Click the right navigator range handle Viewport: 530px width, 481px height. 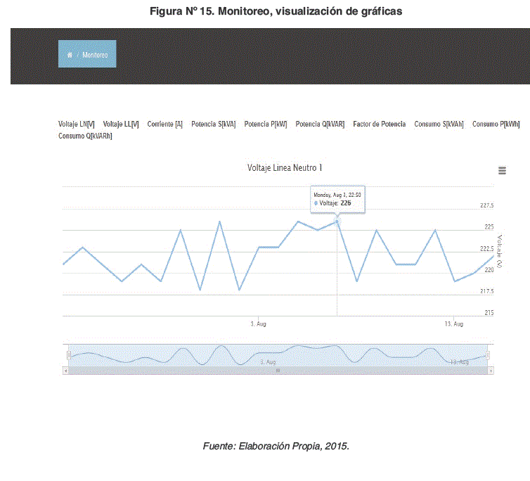[x=488, y=355]
